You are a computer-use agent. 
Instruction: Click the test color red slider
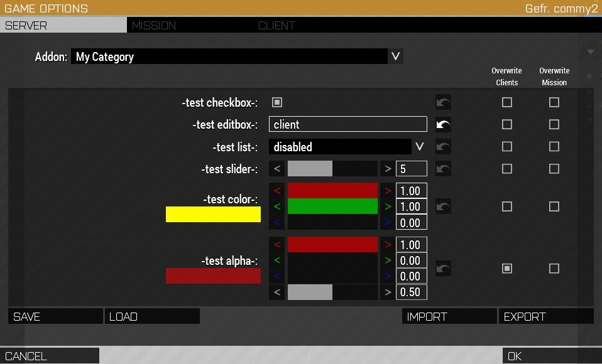(x=332, y=191)
